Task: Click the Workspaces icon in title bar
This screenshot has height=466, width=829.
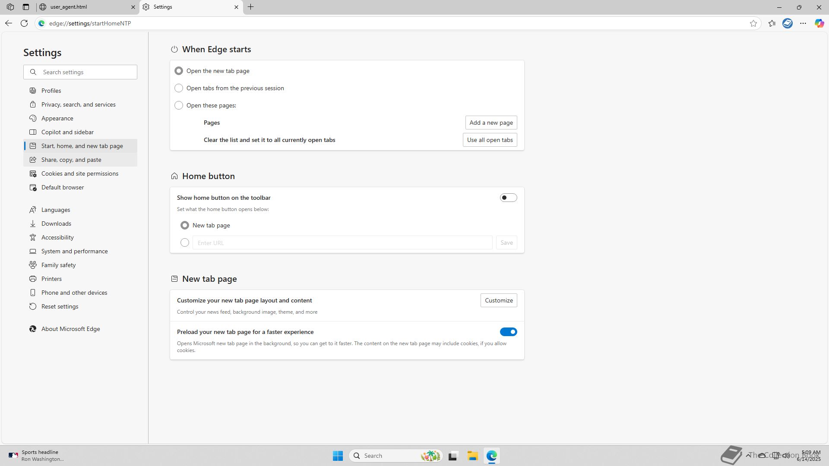Action: click(x=10, y=7)
